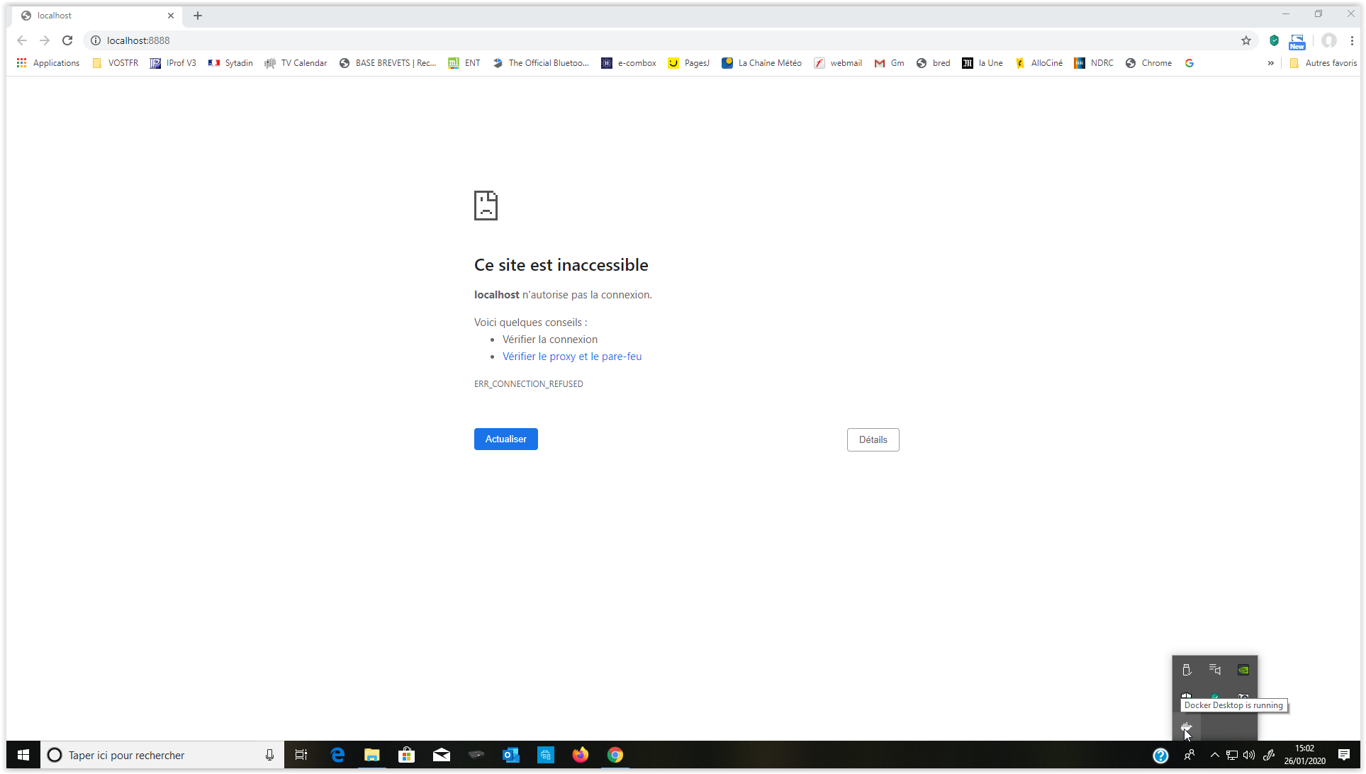Open the Vérifier le proxy et le pare-feu link
Screen dimensions: 1366x774
click(x=571, y=357)
